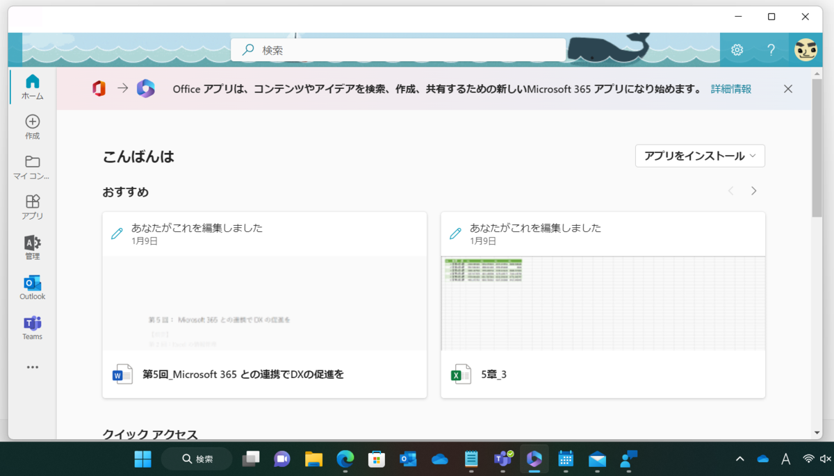Click the 検索 search field at top
834x476 pixels.
(x=398, y=50)
